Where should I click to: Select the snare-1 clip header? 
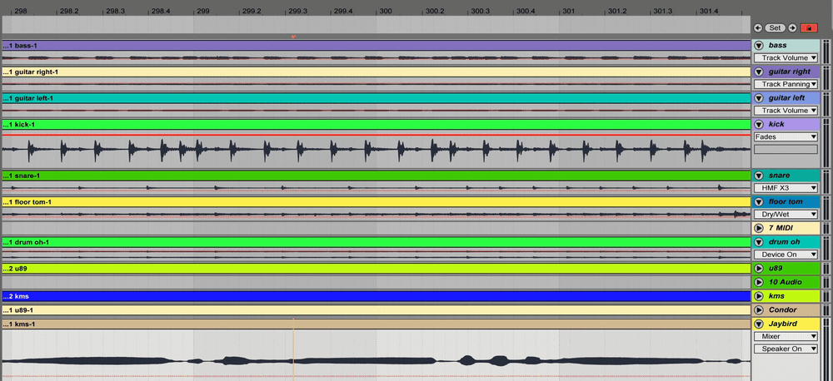point(376,176)
